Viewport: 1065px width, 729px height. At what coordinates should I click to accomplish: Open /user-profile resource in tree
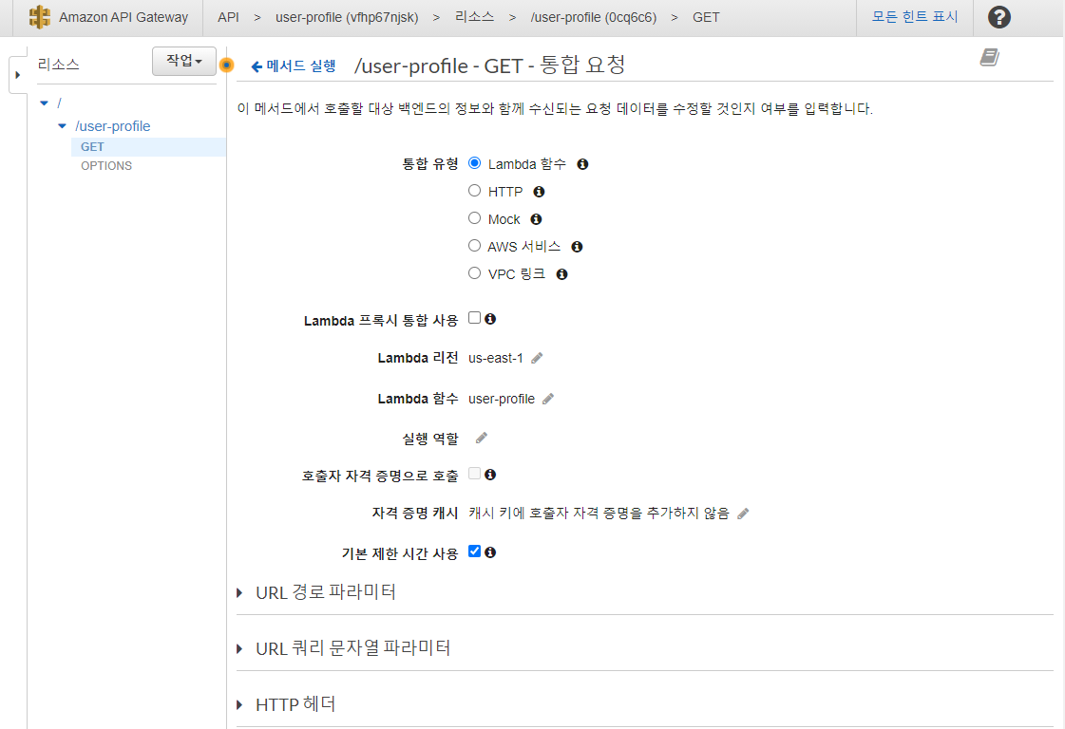pyautogui.click(x=113, y=126)
